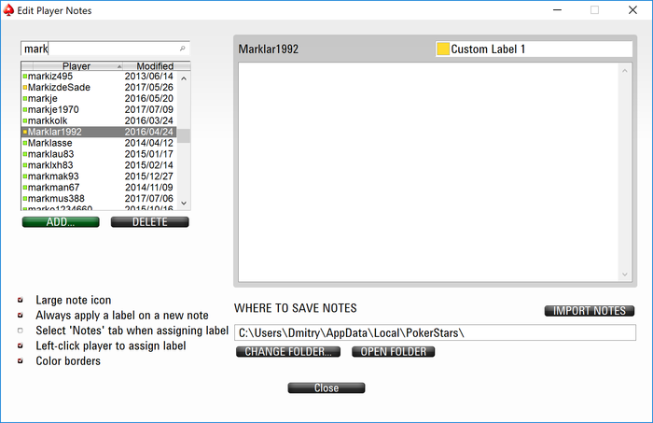Viewport: 653px width, 423px height.
Task: Click the modified date 2017/07/09
Action: pos(148,109)
